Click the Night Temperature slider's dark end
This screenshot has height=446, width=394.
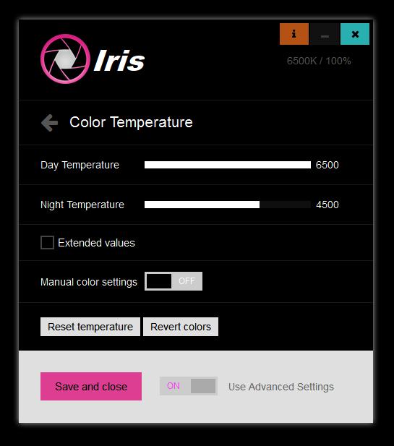coord(285,205)
